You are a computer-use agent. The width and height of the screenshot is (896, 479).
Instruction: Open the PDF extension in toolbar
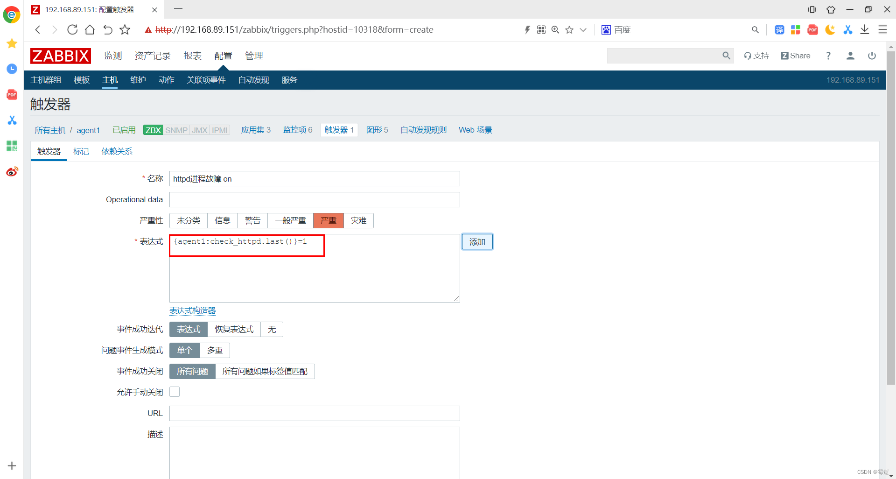click(x=813, y=30)
